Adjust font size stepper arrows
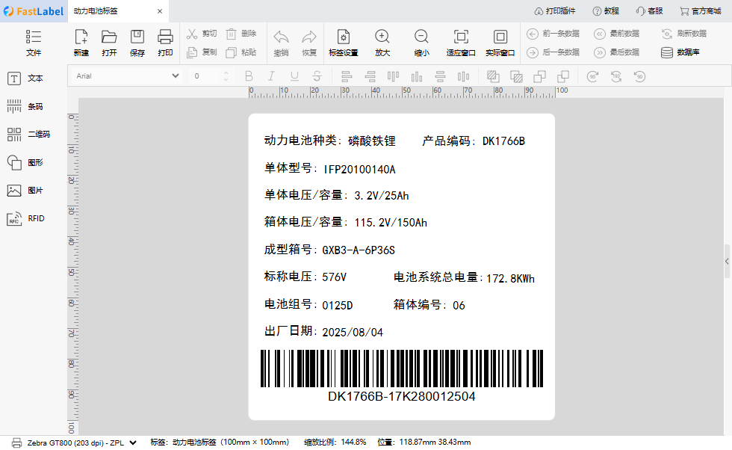 pyautogui.click(x=226, y=75)
